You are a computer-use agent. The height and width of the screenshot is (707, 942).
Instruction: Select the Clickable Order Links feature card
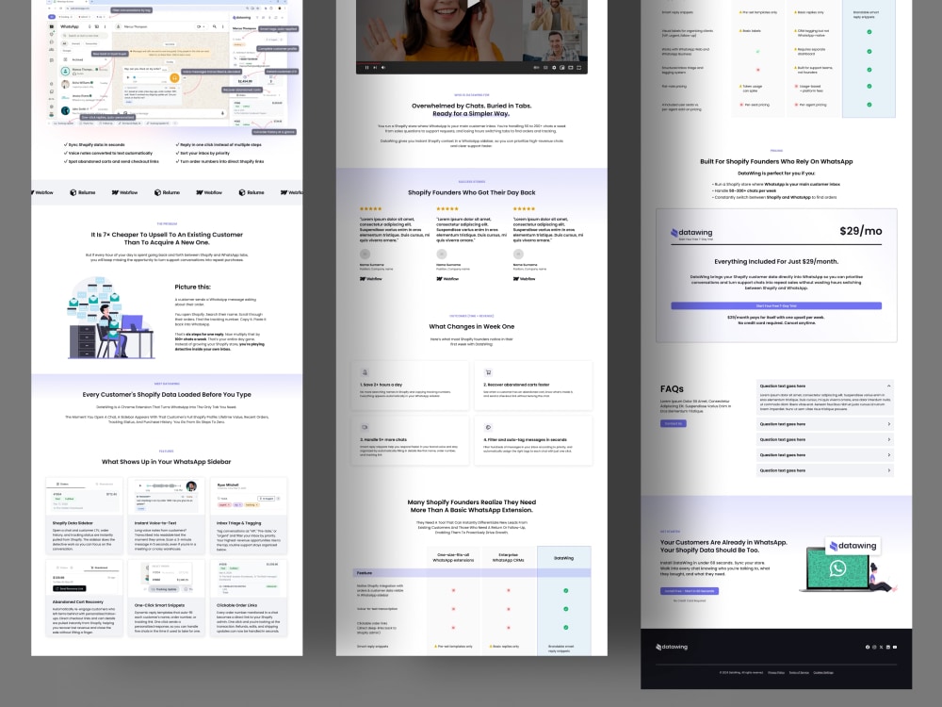pos(249,599)
